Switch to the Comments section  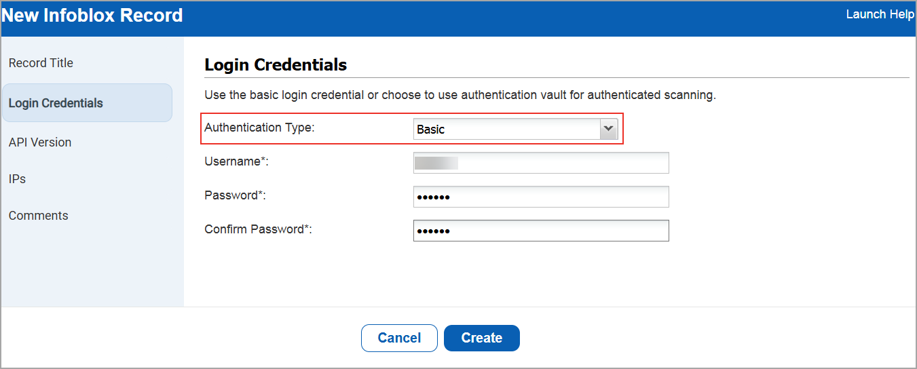[x=39, y=216]
